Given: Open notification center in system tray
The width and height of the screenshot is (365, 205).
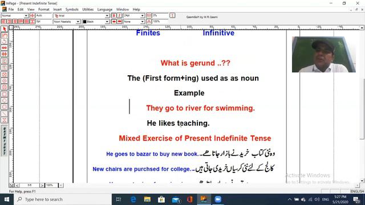Looking at the screenshot, I should (357, 199).
